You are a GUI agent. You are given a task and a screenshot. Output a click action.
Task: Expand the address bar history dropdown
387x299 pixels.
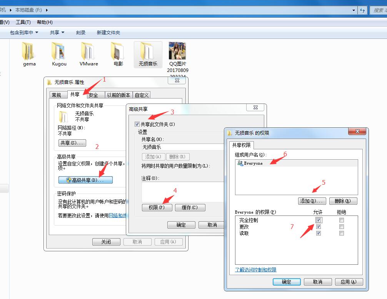click(x=354, y=10)
